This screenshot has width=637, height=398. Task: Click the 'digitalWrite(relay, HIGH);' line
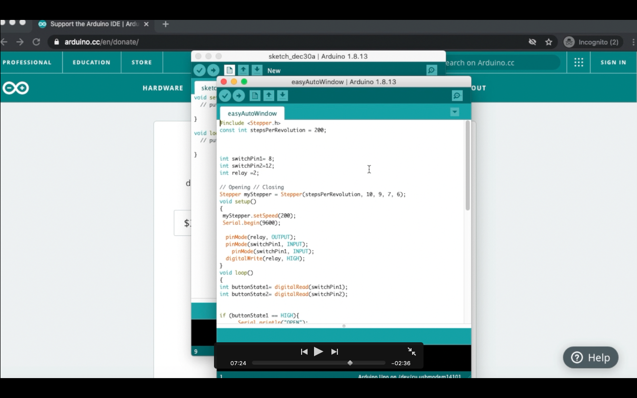pyautogui.click(x=265, y=259)
